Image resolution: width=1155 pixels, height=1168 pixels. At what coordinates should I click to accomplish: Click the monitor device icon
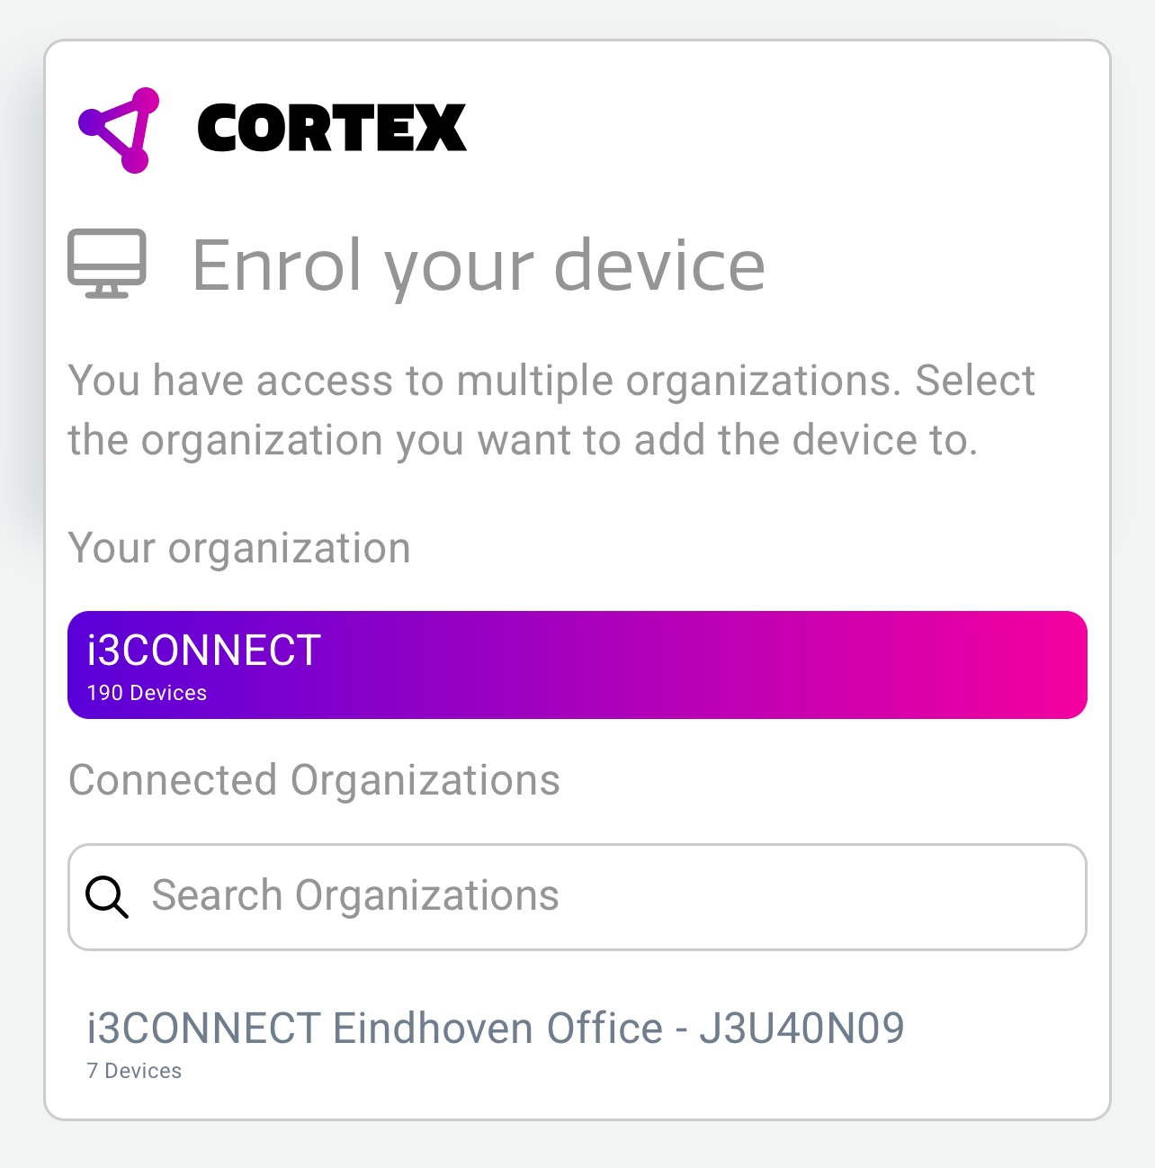[x=107, y=264]
